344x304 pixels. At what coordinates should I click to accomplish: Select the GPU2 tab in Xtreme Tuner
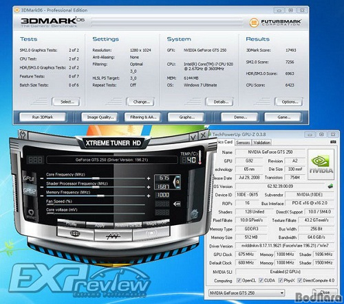tap(30, 190)
